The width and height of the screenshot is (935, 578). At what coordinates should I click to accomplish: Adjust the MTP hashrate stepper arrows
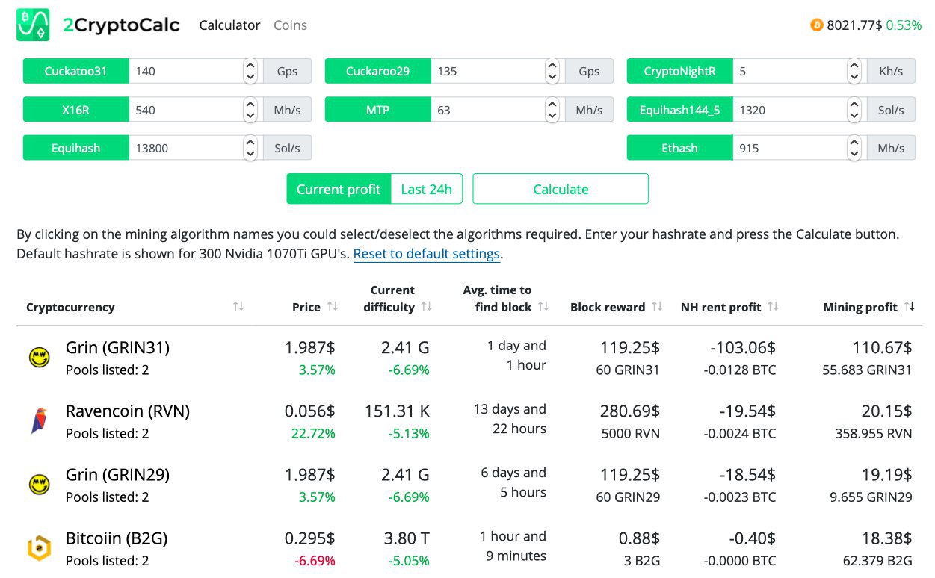click(x=552, y=110)
